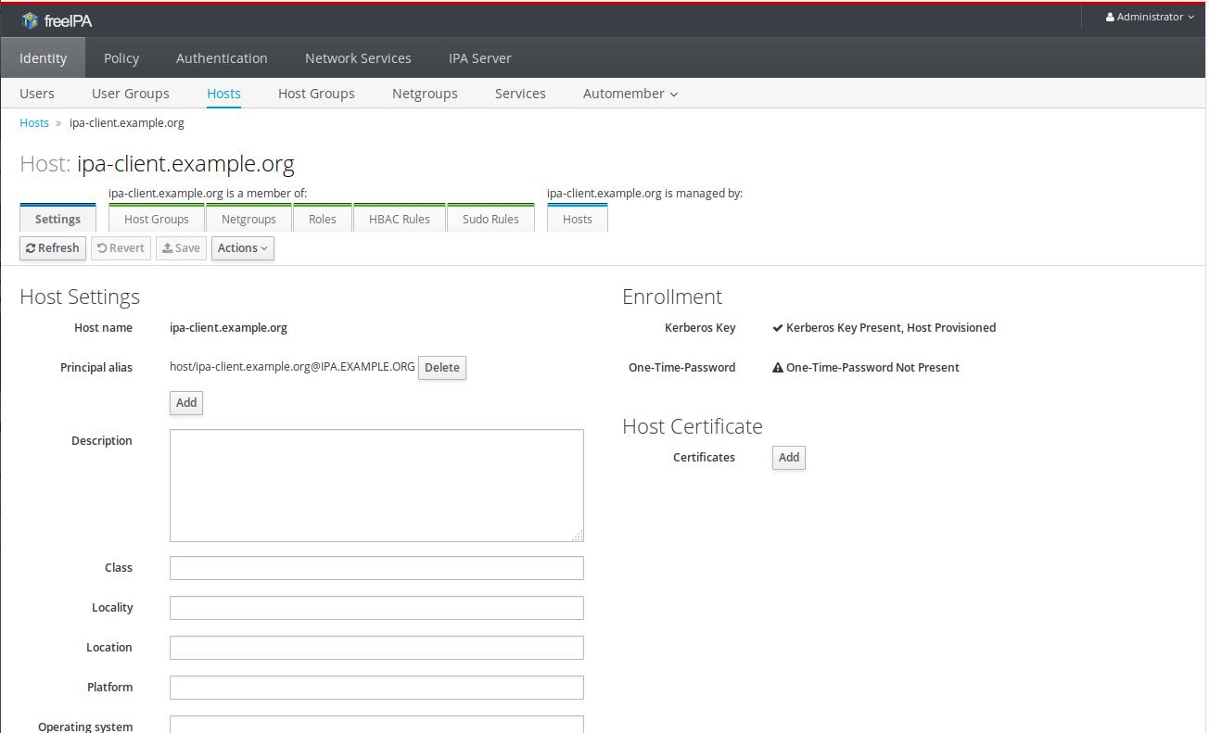This screenshot has width=1209, height=733.
Task: Click the Administrator user icon
Action: [x=1110, y=17]
